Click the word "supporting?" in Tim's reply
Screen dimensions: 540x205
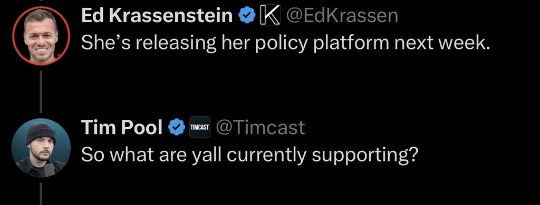(x=365, y=157)
